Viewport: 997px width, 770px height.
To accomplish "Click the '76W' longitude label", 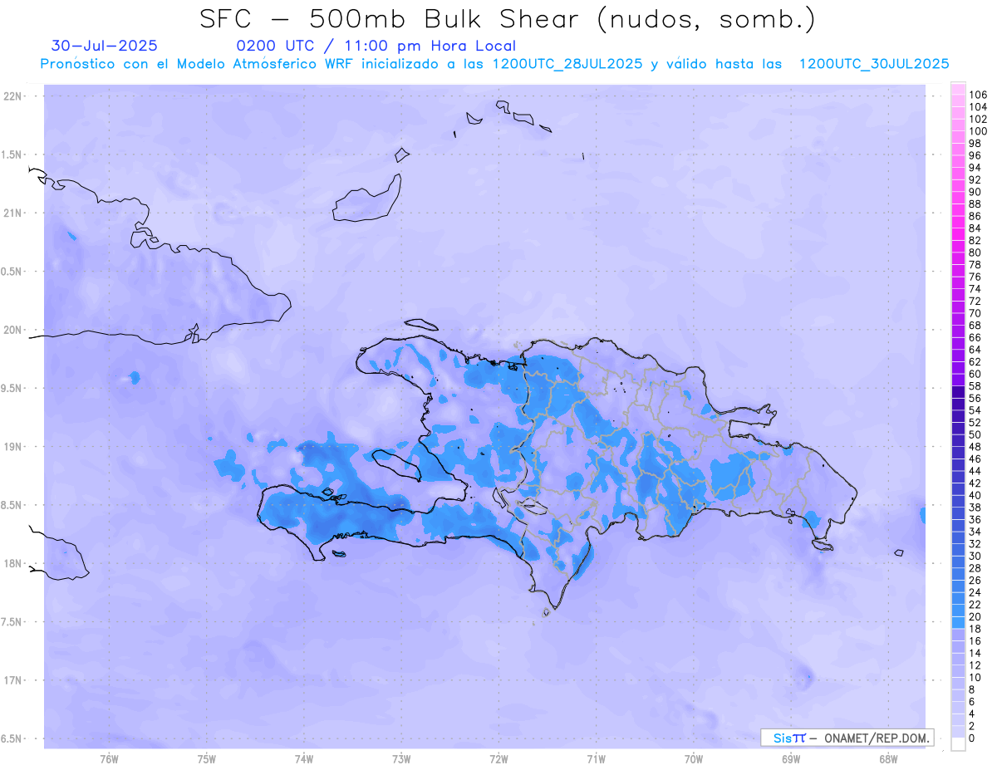I will [x=109, y=759].
